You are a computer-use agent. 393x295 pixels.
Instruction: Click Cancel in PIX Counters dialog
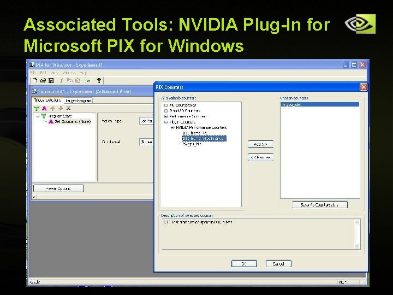click(278, 264)
